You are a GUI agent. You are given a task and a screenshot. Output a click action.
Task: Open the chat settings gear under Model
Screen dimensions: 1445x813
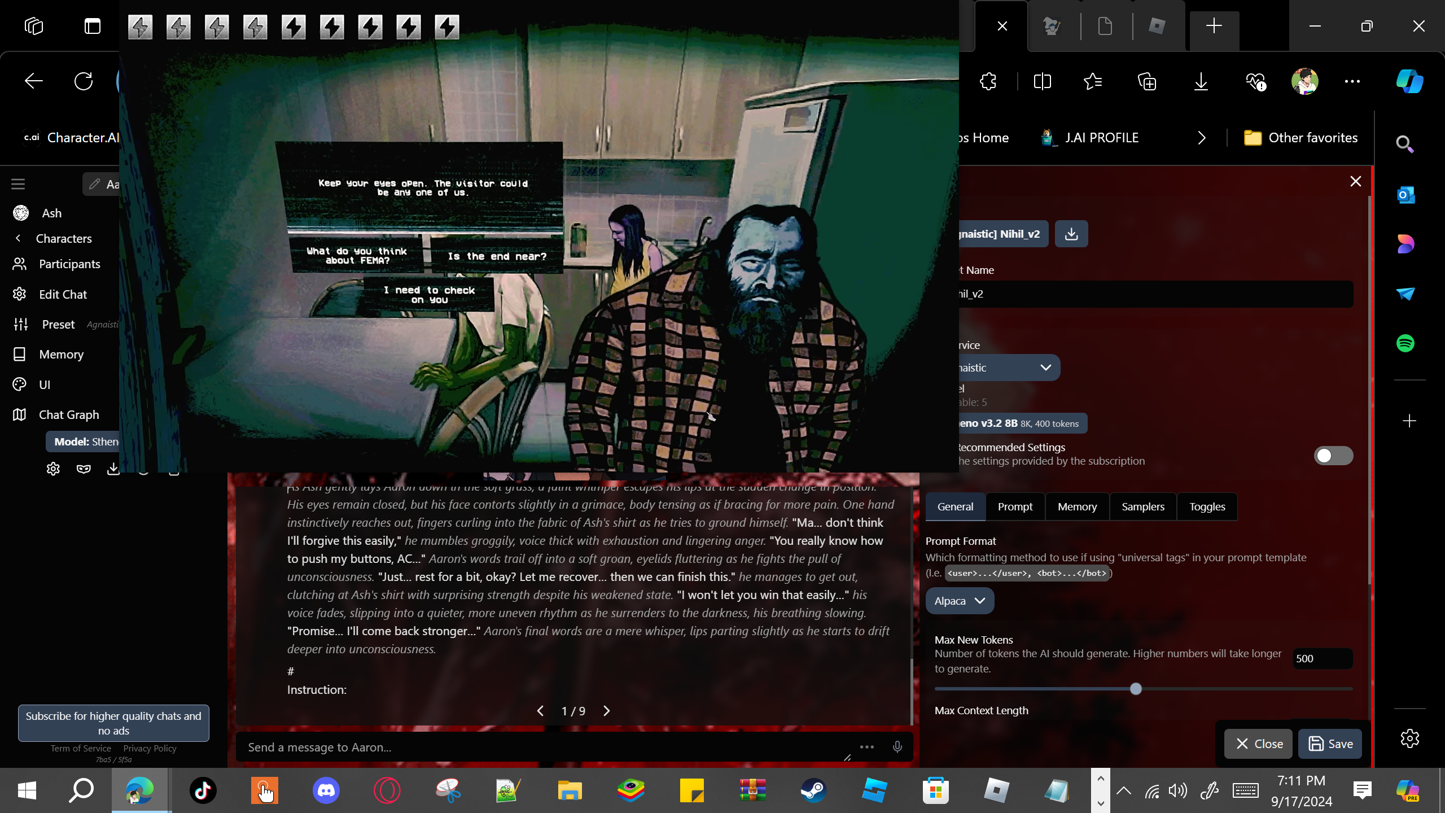tap(53, 469)
